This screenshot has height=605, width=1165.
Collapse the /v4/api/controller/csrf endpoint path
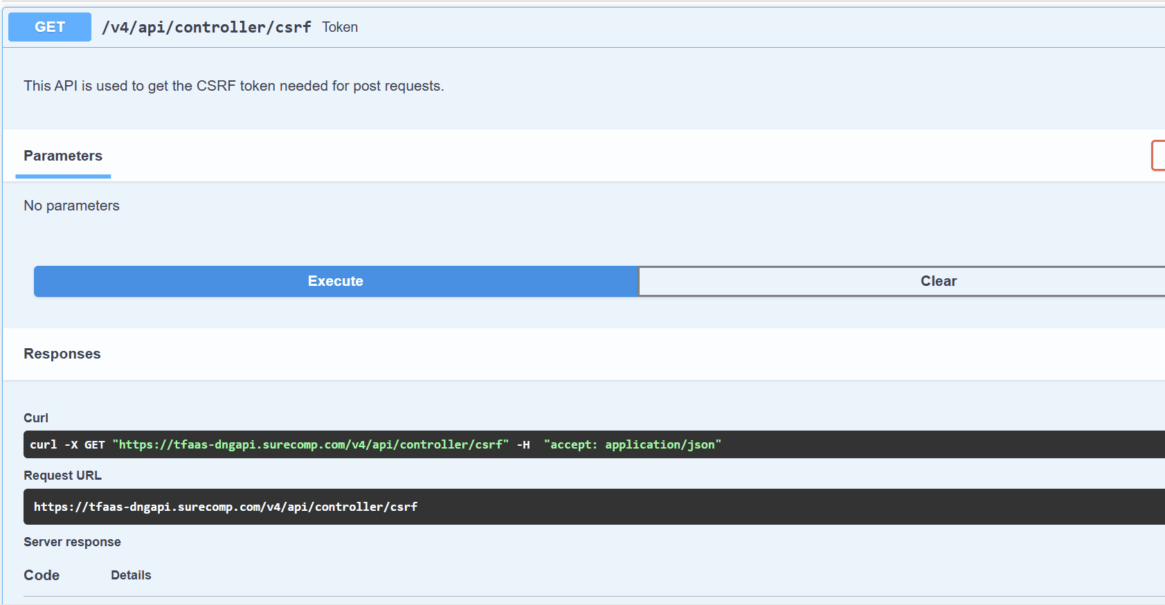coord(206,27)
